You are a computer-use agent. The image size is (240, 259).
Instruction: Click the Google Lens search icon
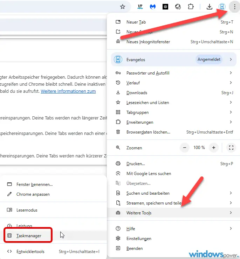tap(118, 174)
